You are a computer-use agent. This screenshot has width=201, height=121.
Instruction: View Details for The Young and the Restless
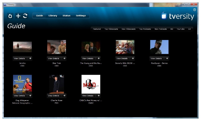pyautogui.click(x=88, y=58)
